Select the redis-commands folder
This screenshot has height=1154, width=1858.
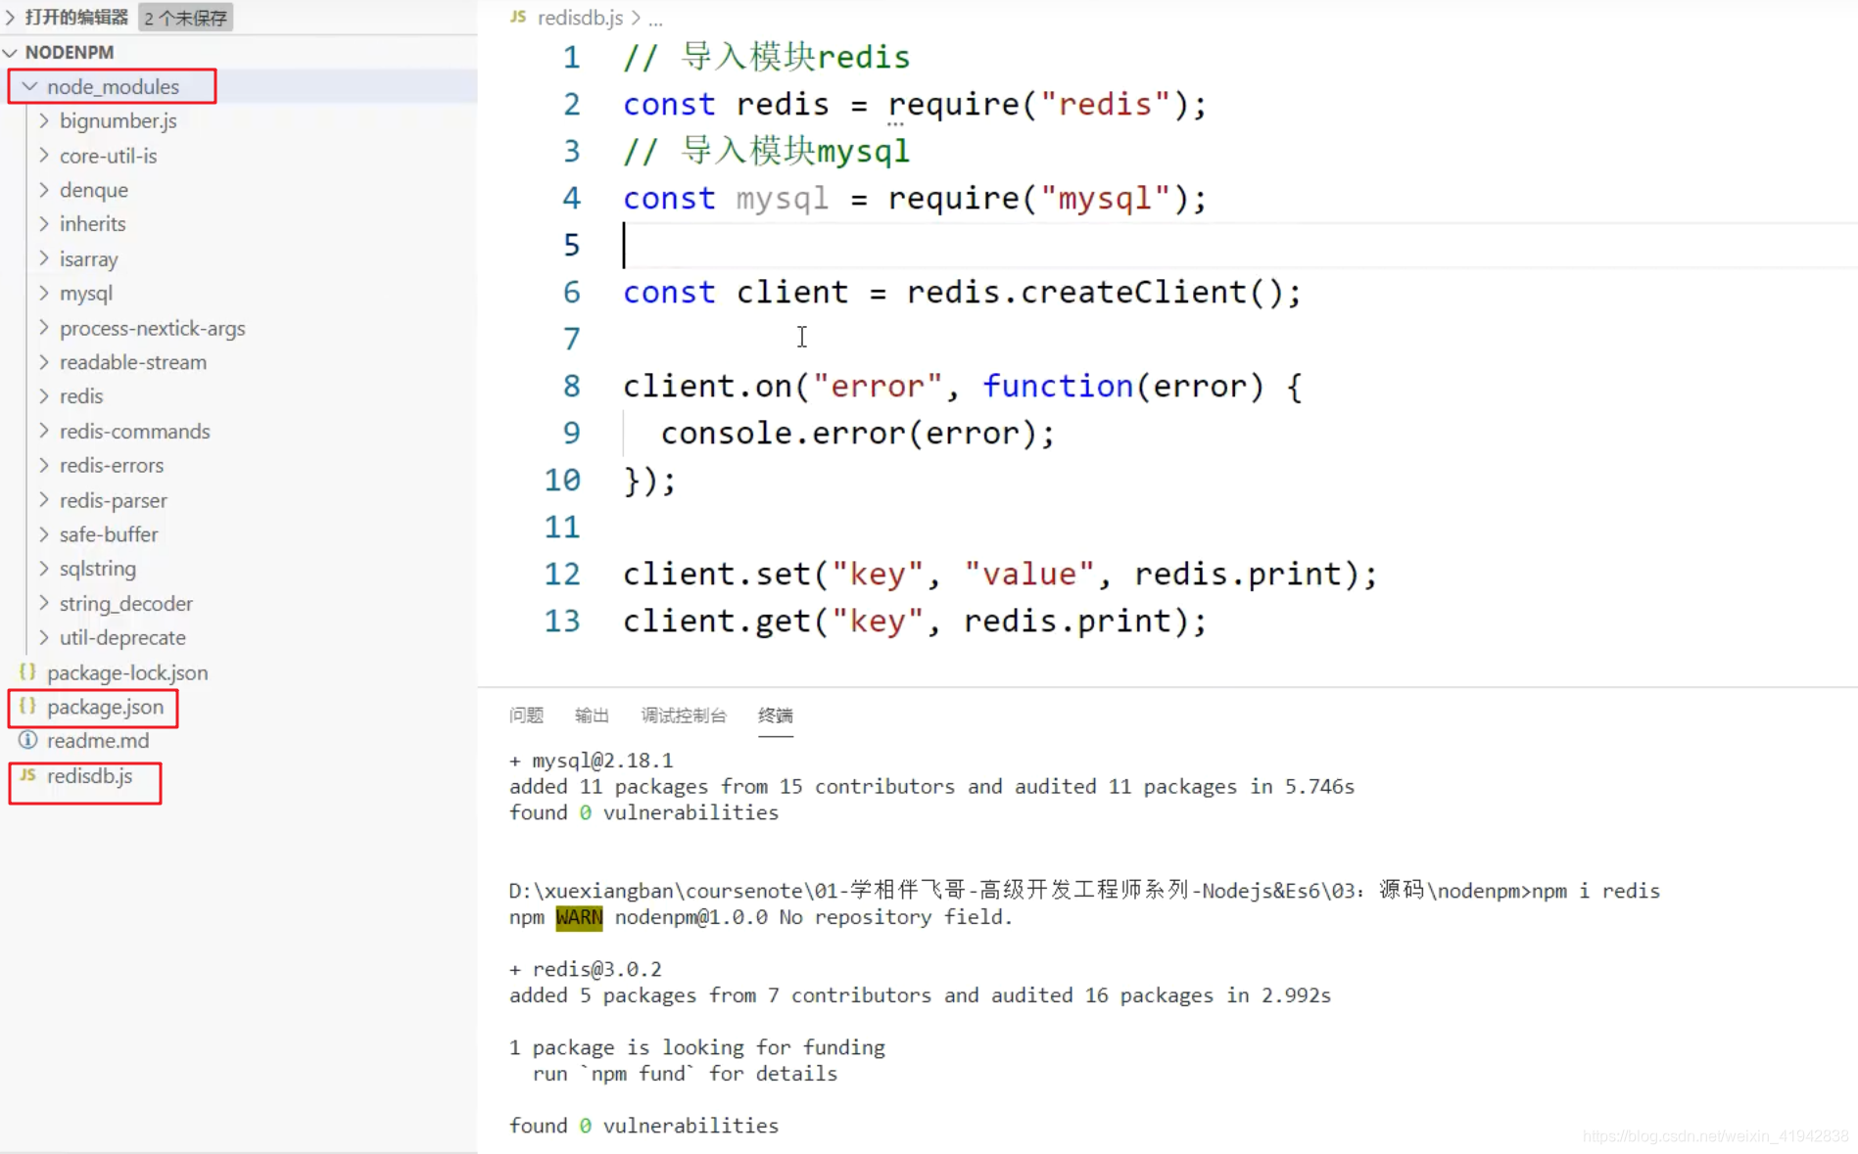pos(134,431)
